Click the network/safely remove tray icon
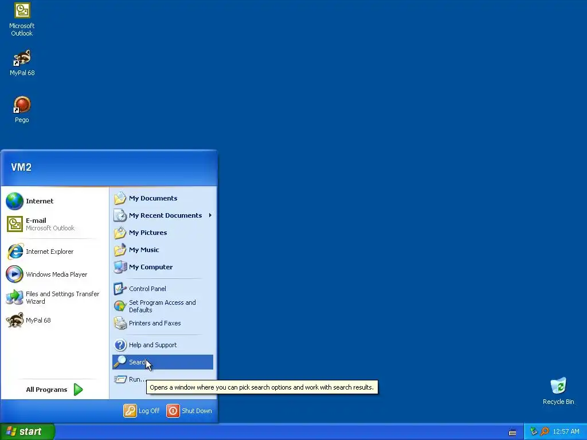Image resolution: width=587 pixels, height=440 pixels. pos(534,432)
